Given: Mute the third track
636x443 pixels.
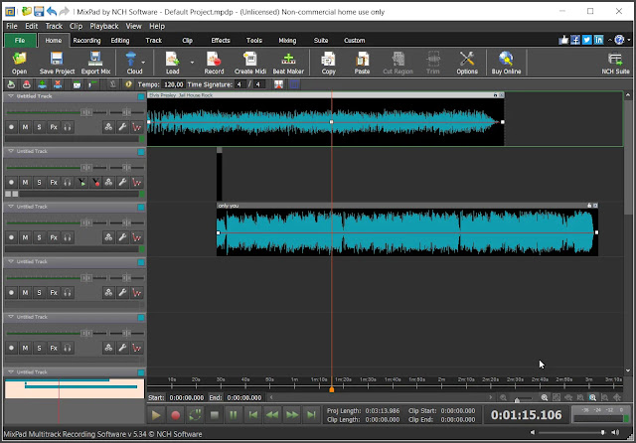Looking at the screenshot, I should (25, 237).
